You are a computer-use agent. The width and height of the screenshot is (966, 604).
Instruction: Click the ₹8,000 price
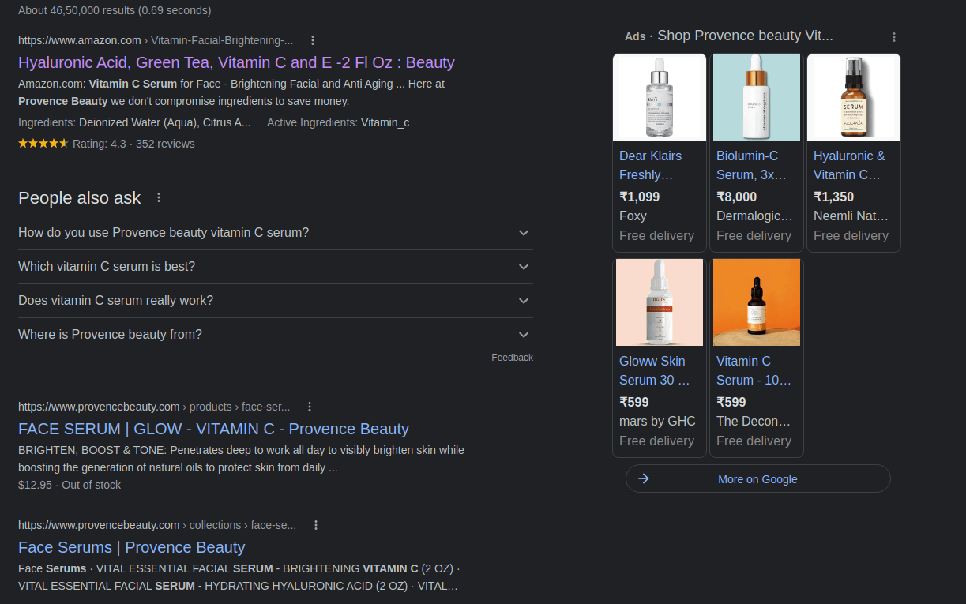(736, 197)
